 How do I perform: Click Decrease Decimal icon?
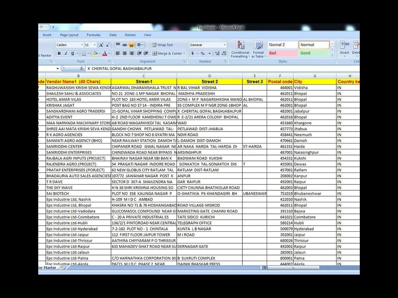click(x=224, y=54)
